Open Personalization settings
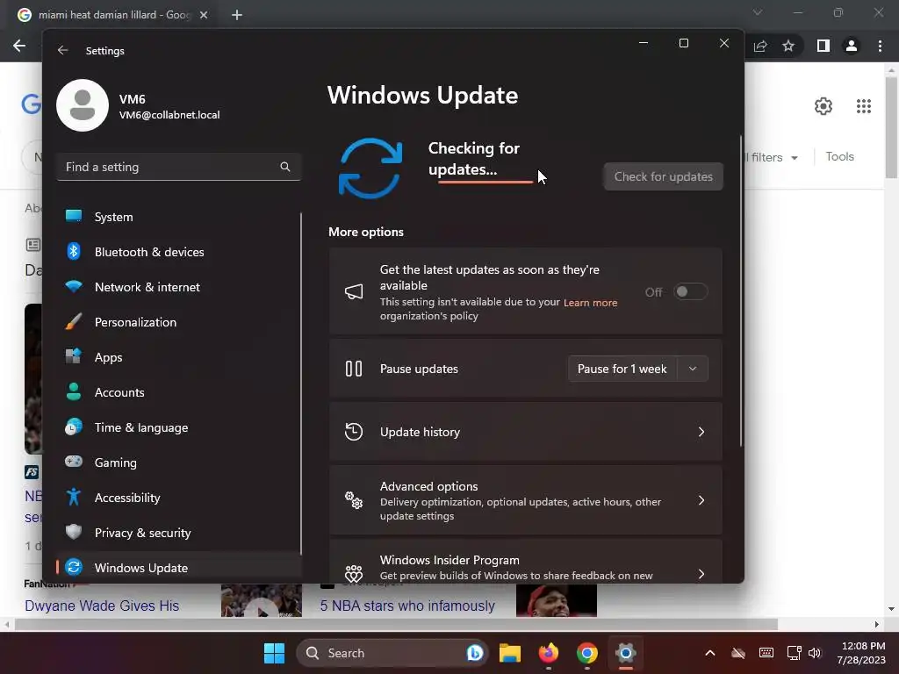The width and height of the screenshot is (899, 674). [x=179, y=322]
